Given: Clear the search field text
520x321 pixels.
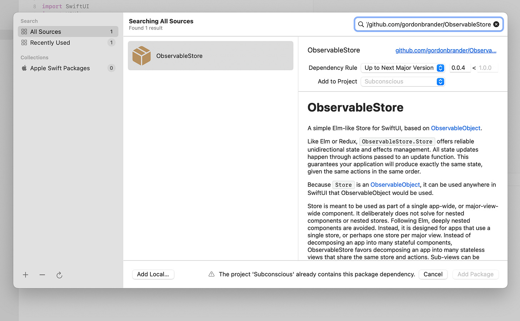Looking at the screenshot, I should 496,24.
